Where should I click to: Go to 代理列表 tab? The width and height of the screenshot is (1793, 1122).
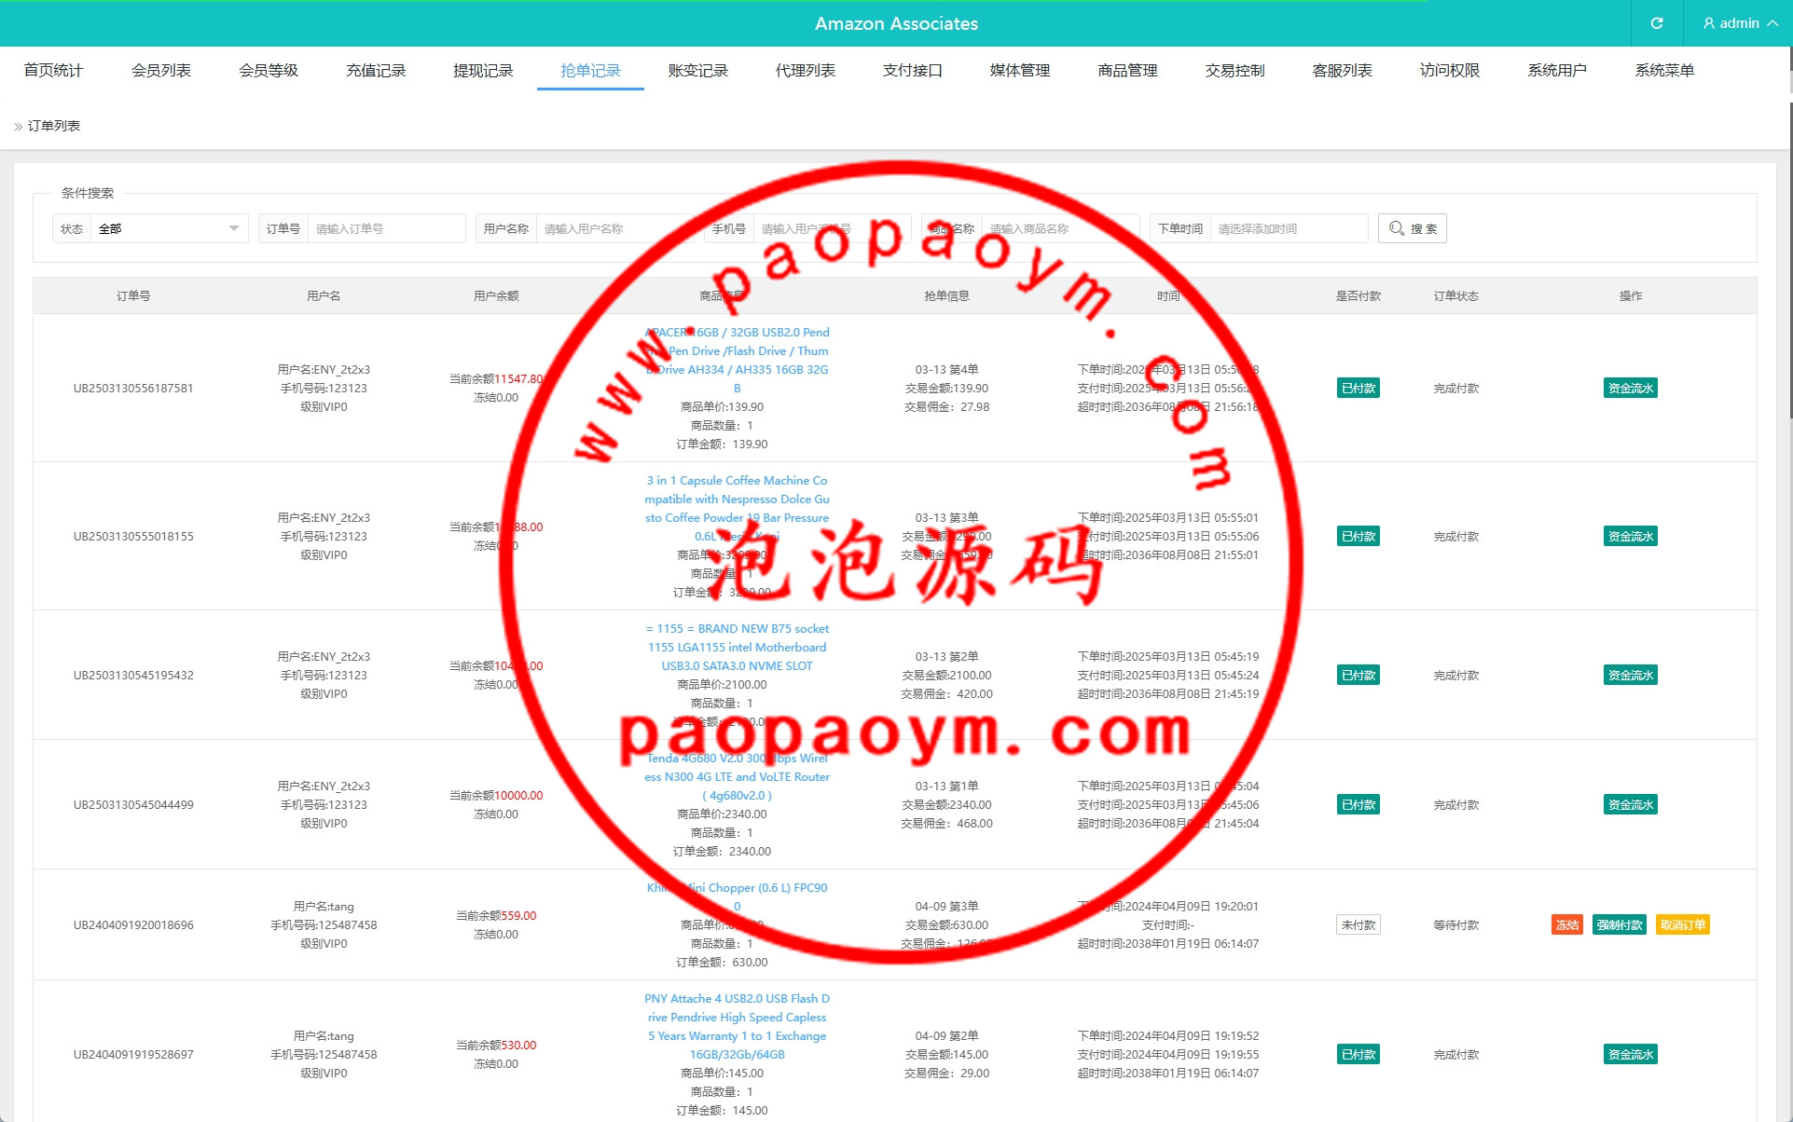[x=806, y=71]
